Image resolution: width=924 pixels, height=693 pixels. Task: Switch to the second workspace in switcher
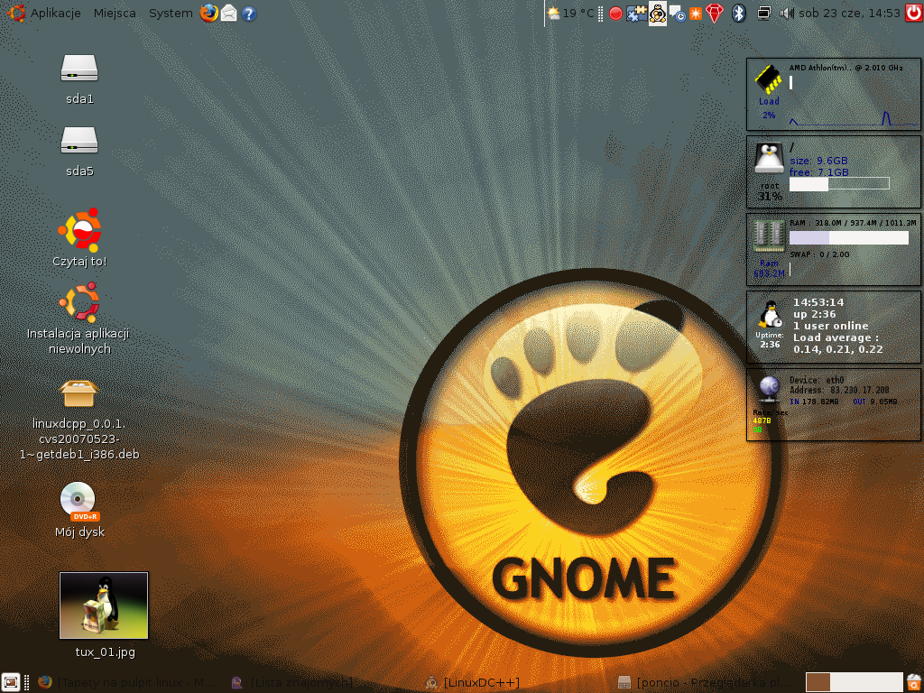(x=842, y=682)
